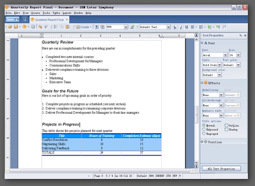Open the Create menu
The image size is (255, 186).
pyautogui.click(x=36, y=13)
